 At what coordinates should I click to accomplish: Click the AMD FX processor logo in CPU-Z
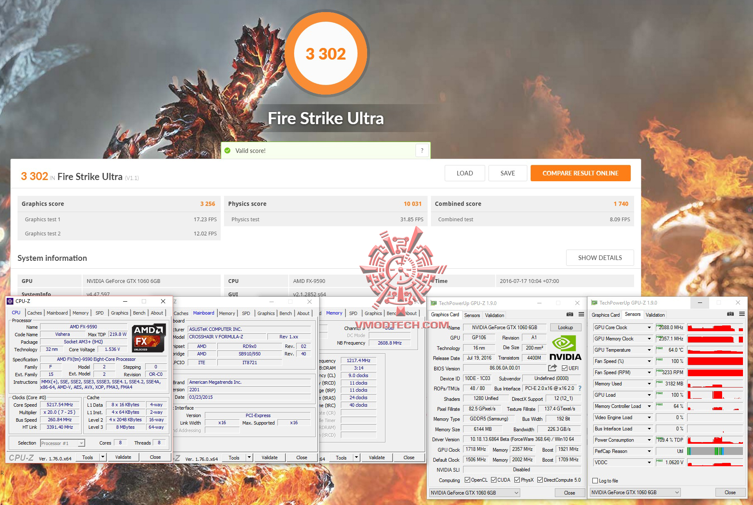tap(149, 338)
